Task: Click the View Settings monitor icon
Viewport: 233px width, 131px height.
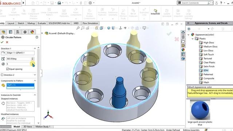Action: click(x=144, y=28)
